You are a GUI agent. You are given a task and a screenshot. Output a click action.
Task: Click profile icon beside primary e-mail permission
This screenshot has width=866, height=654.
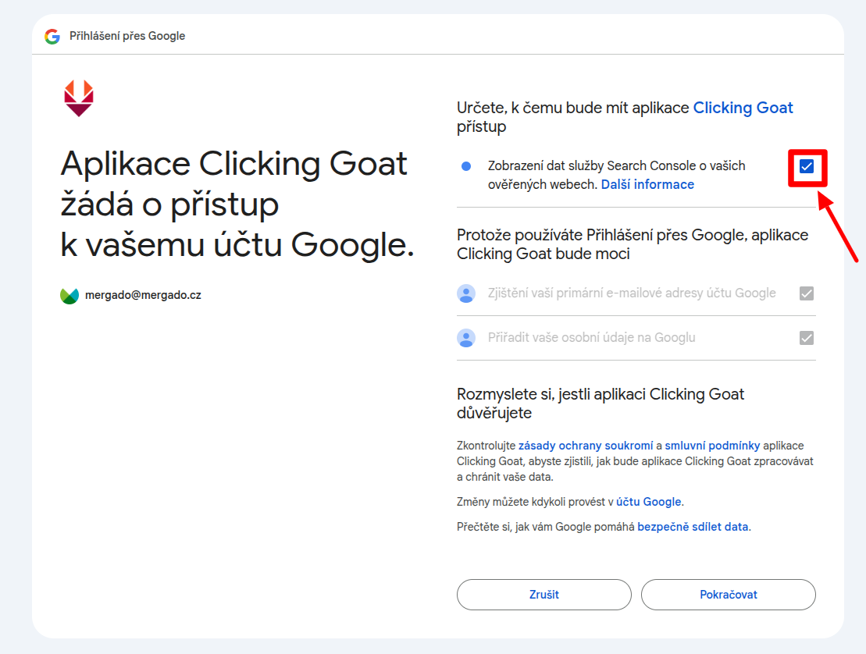466,293
